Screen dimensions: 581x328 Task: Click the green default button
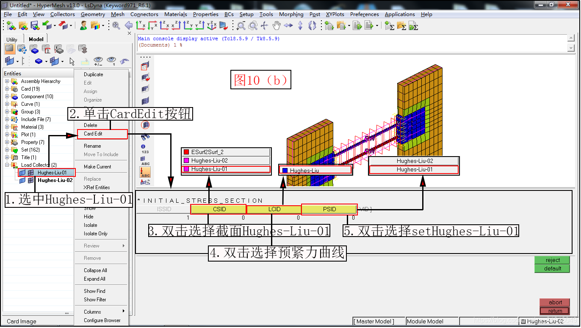pos(553,268)
